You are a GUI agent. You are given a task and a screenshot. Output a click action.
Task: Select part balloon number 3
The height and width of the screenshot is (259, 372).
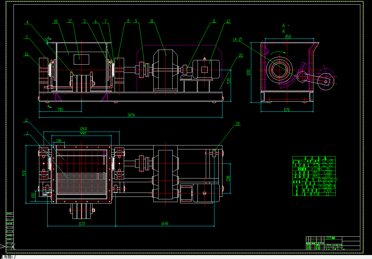(x=27, y=37)
